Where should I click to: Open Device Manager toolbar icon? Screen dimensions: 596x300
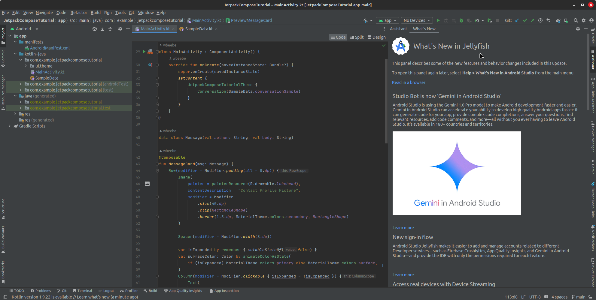tap(566, 20)
